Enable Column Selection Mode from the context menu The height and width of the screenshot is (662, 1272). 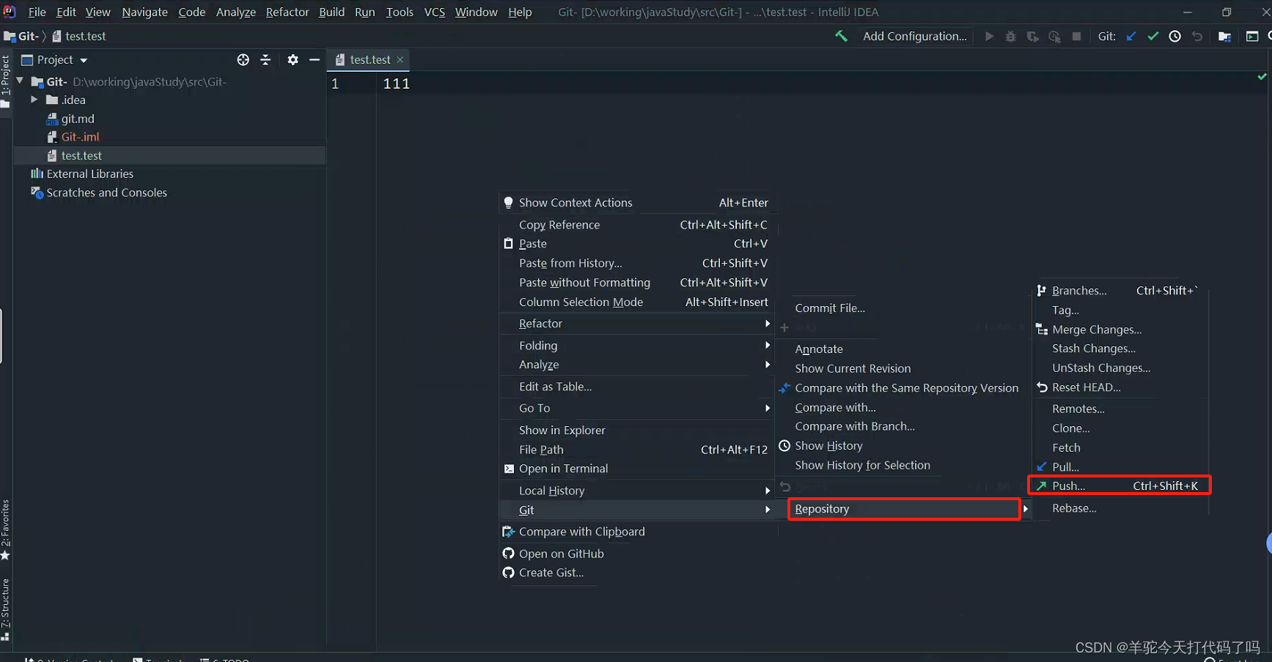580,302
